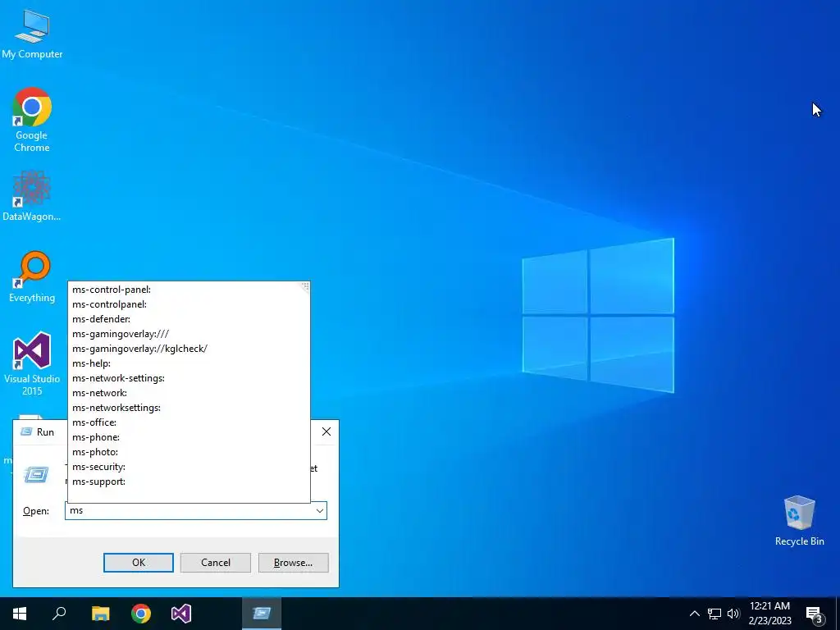Click the Browse... button
This screenshot has width=840, height=630.
[x=293, y=563]
